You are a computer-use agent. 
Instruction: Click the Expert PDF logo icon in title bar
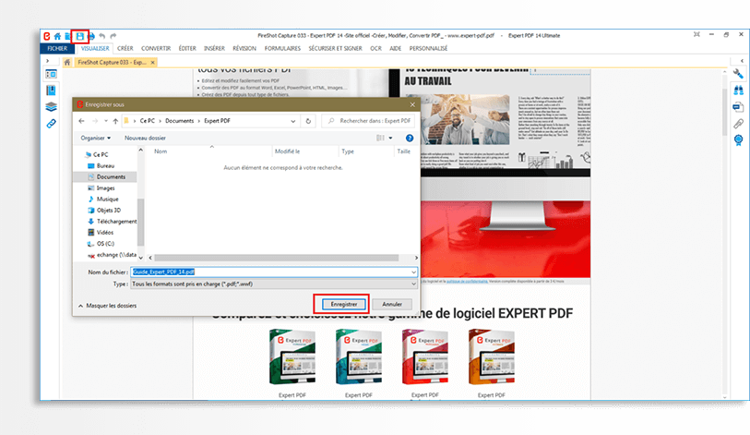[46, 36]
